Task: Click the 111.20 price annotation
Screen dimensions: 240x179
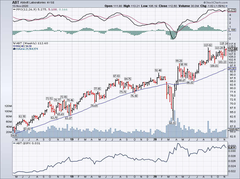Action: tap(219, 48)
